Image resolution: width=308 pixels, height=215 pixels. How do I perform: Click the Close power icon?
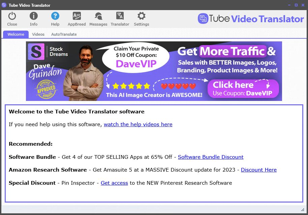point(12,16)
